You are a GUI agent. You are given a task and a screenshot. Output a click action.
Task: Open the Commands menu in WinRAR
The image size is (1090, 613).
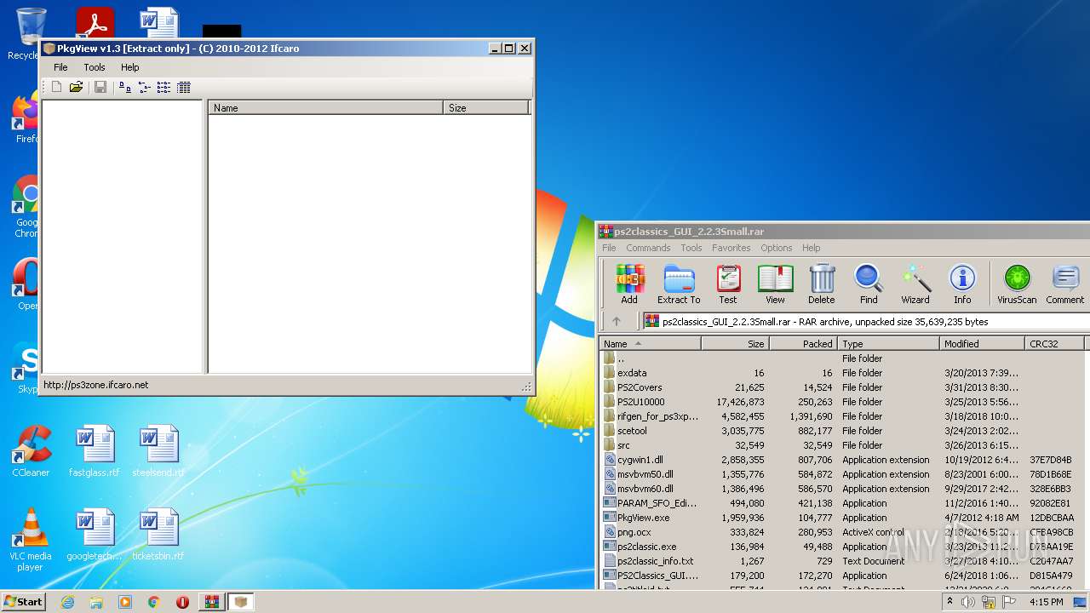tap(648, 248)
